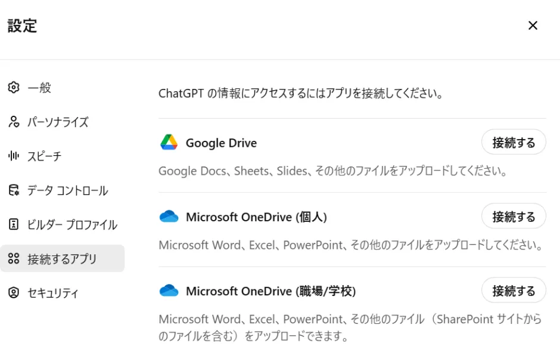Click the Google Drive logo icon

[169, 143]
